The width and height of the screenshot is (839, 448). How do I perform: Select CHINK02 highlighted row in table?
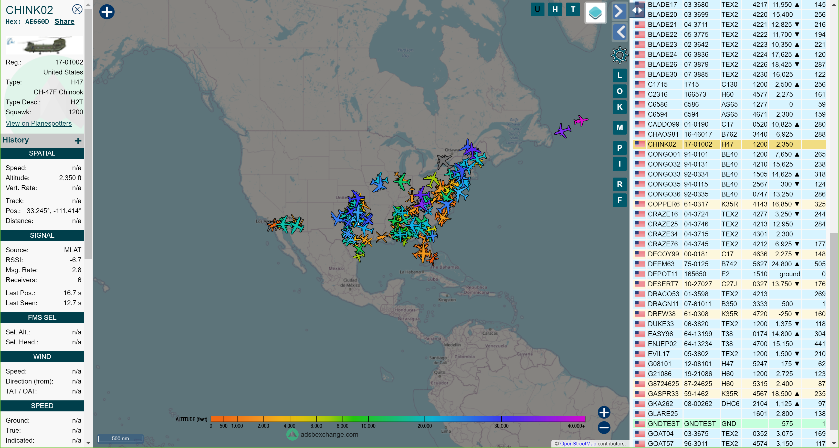(730, 144)
